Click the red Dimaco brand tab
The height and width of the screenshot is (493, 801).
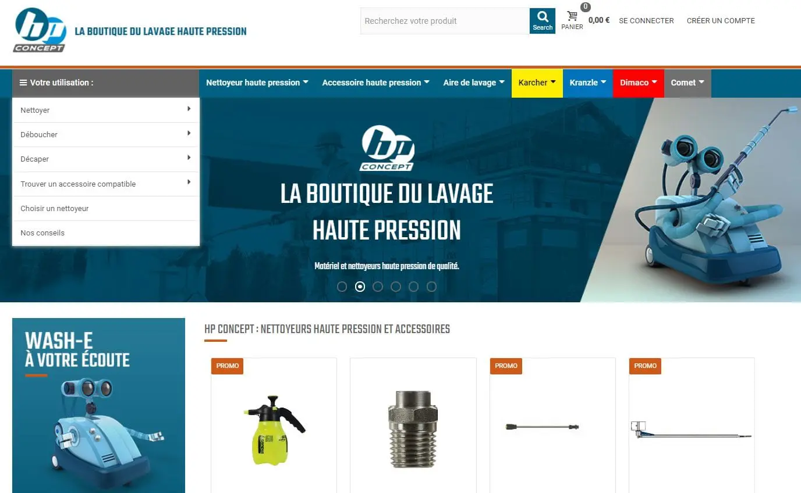coord(638,83)
